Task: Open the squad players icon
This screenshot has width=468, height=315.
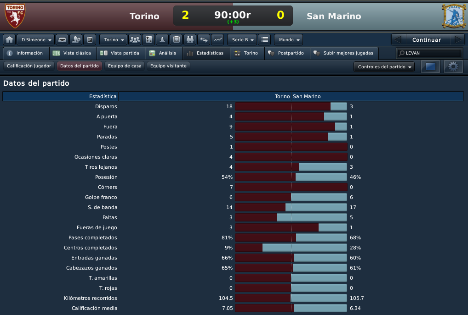Action: pyautogui.click(x=135, y=39)
